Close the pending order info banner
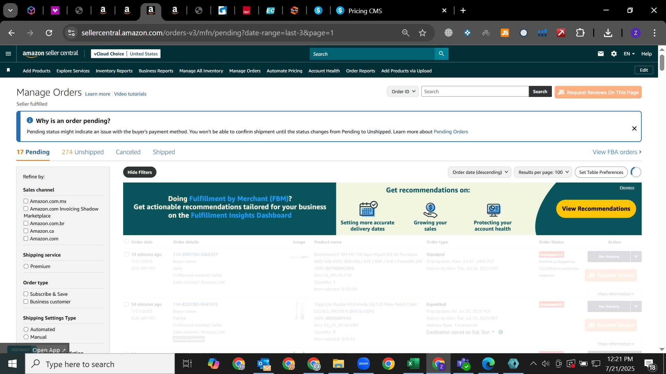The width and height of the screenshot is (666, 374). (x=634, y=128)
